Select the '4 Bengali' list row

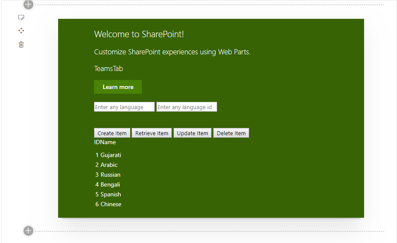[x=108, y=184]
